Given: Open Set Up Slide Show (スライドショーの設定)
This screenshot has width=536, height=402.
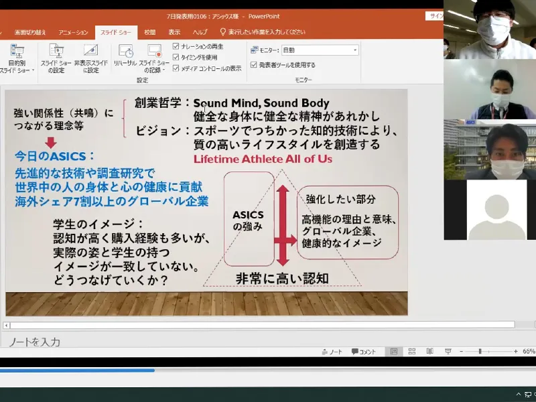Looking at the screenshot, I should click(56, 58).
